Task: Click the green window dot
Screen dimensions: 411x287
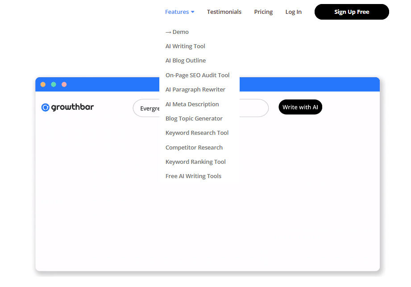Action: tap(54, 84)
